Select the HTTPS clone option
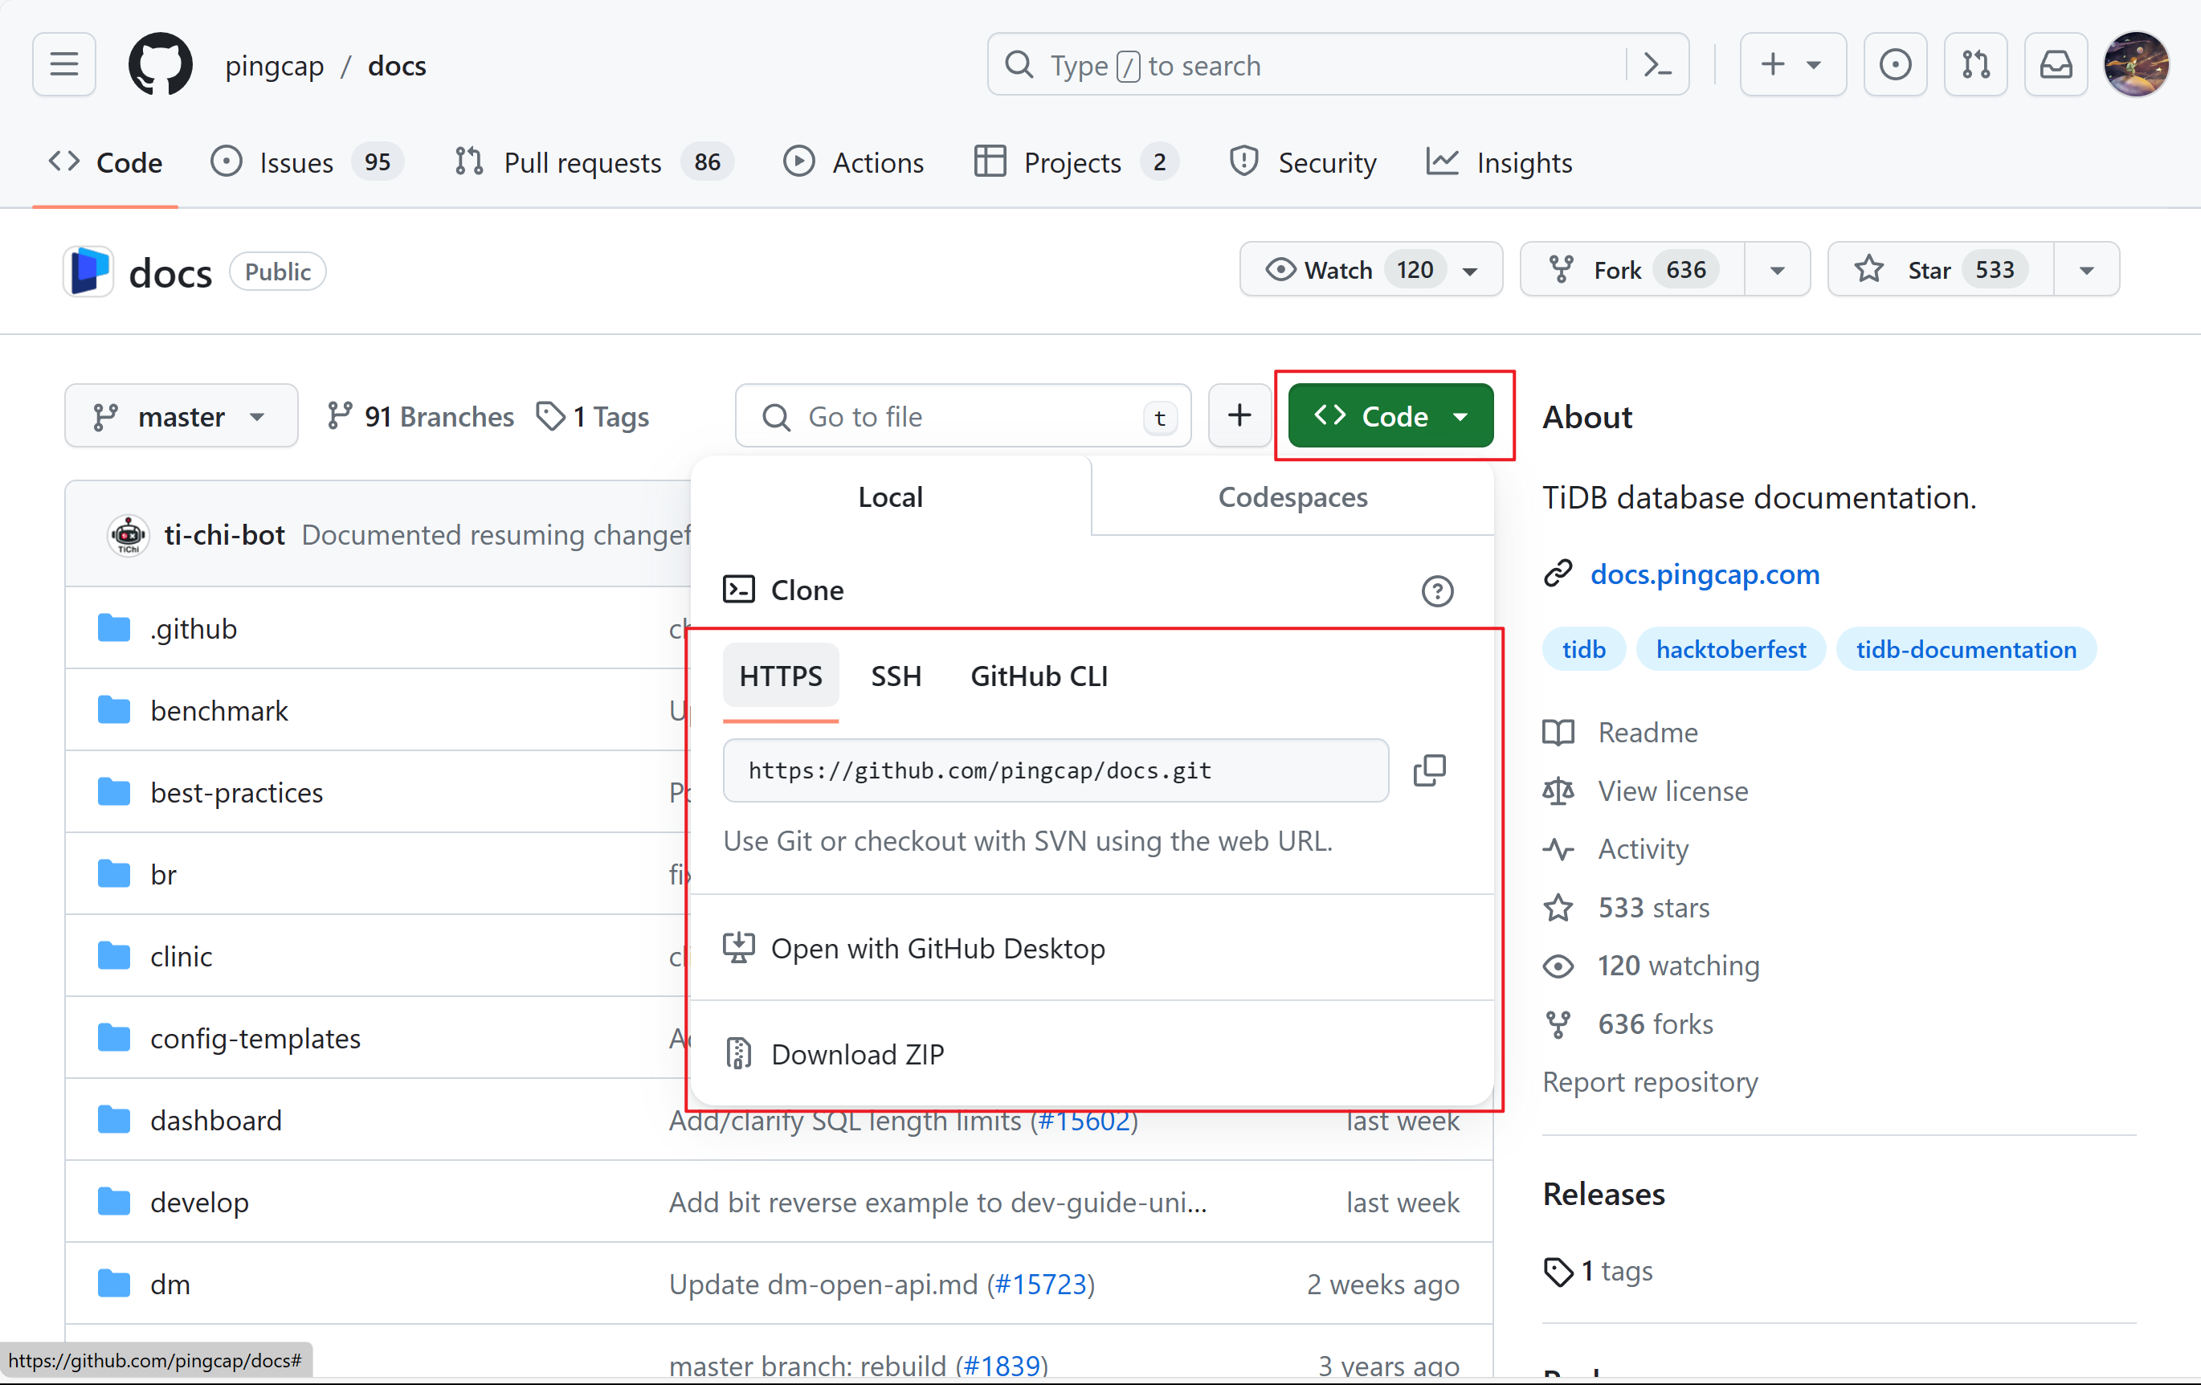Viewport: 2201px width, 1385px height. click(x=781, y=676)
